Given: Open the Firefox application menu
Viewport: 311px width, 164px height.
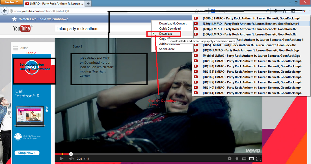Looking at the screenshot, I should [12, 2].
